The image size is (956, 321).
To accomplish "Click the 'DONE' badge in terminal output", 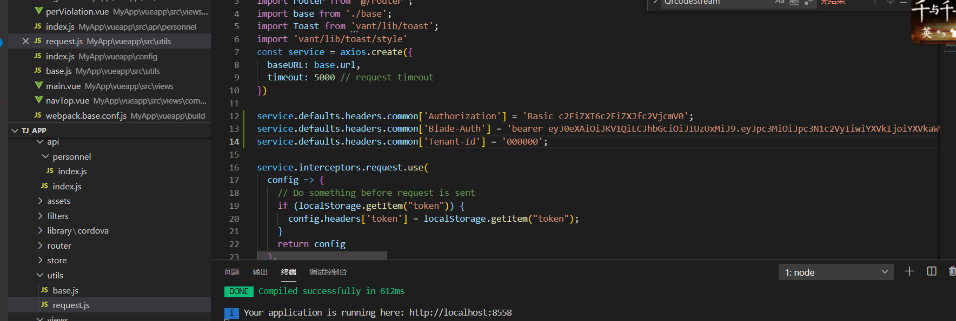I will tap(239, 291).
